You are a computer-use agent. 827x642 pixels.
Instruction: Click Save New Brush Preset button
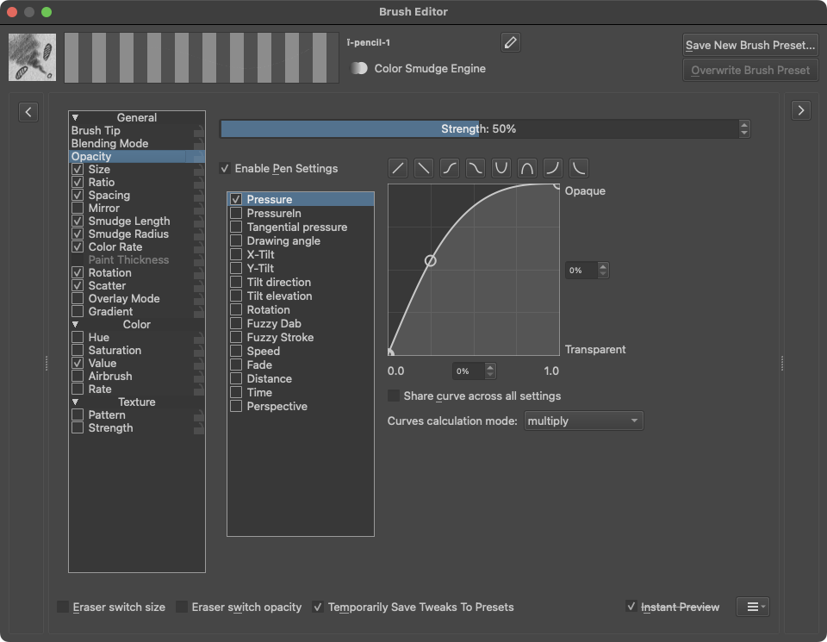[749, 45]
